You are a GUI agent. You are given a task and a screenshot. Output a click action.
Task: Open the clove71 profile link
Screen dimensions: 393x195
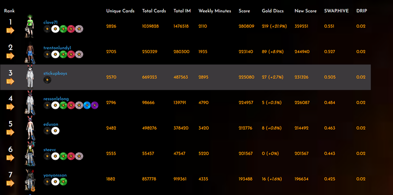[50, 22]
